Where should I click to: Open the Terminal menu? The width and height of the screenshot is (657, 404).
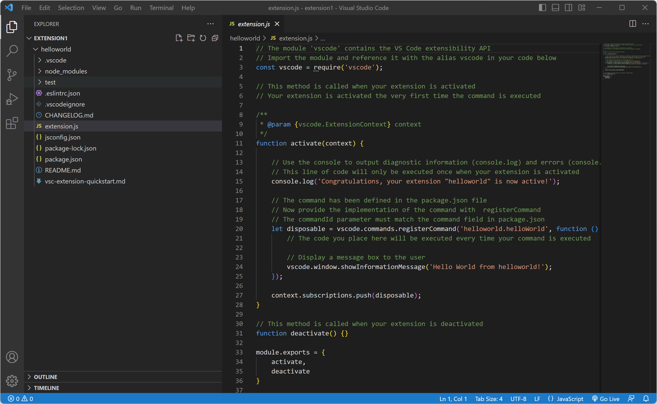click(161, 8)
